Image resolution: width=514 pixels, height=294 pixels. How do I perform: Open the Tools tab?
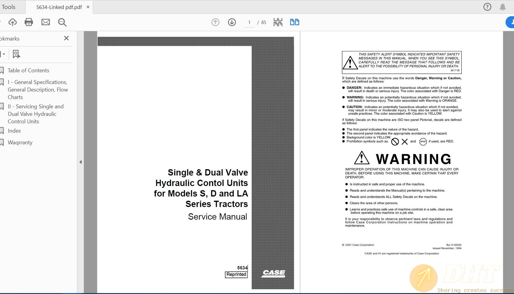(x=8, y=7)
